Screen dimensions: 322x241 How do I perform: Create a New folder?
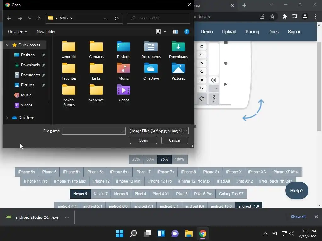click(46, 32)
